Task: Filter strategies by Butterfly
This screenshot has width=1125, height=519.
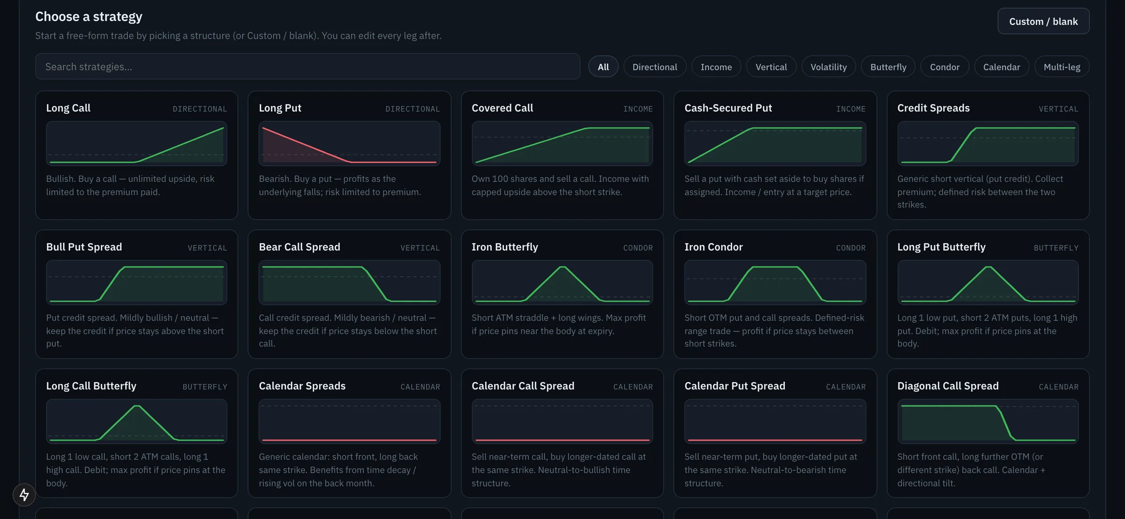Action: (888, 67)
